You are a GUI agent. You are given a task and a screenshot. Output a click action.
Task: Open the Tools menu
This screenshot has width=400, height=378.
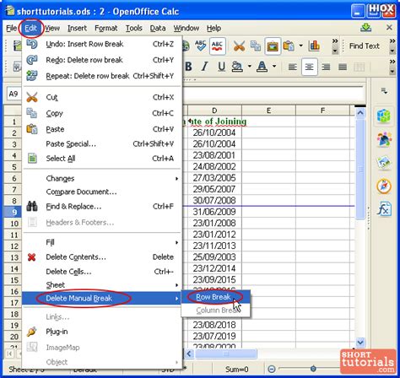(134, 28)
